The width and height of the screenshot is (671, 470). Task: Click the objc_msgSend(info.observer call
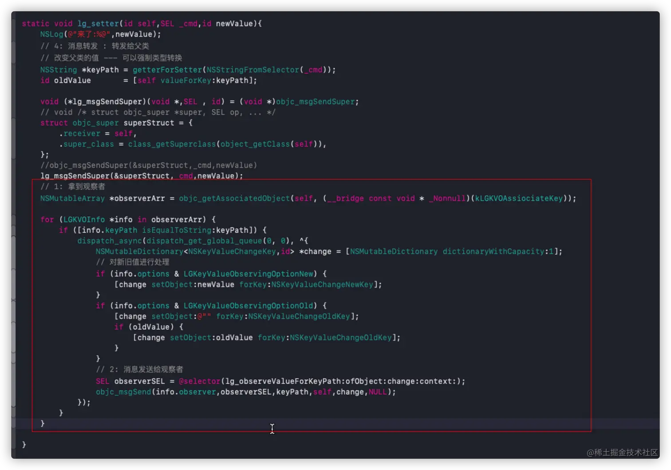pyautogui.click(x=156, y=392)
